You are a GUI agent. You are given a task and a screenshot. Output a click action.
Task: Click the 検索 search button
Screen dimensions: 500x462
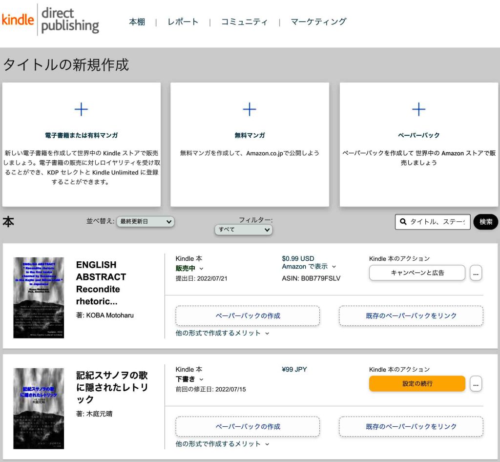click(x=486, y=222)
